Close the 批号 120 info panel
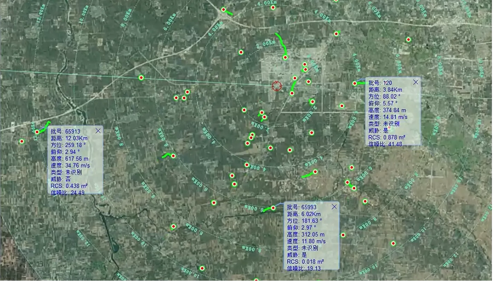This screenshot has height=281, width=493. coord(416,82)
